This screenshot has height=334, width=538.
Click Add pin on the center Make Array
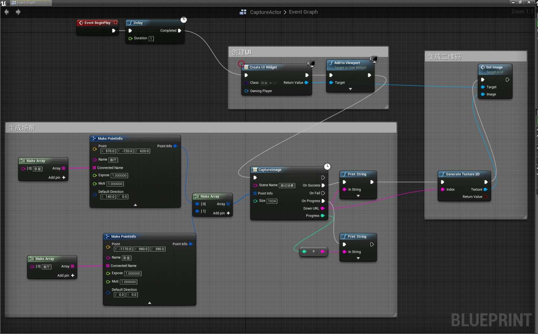coord(221,213)
